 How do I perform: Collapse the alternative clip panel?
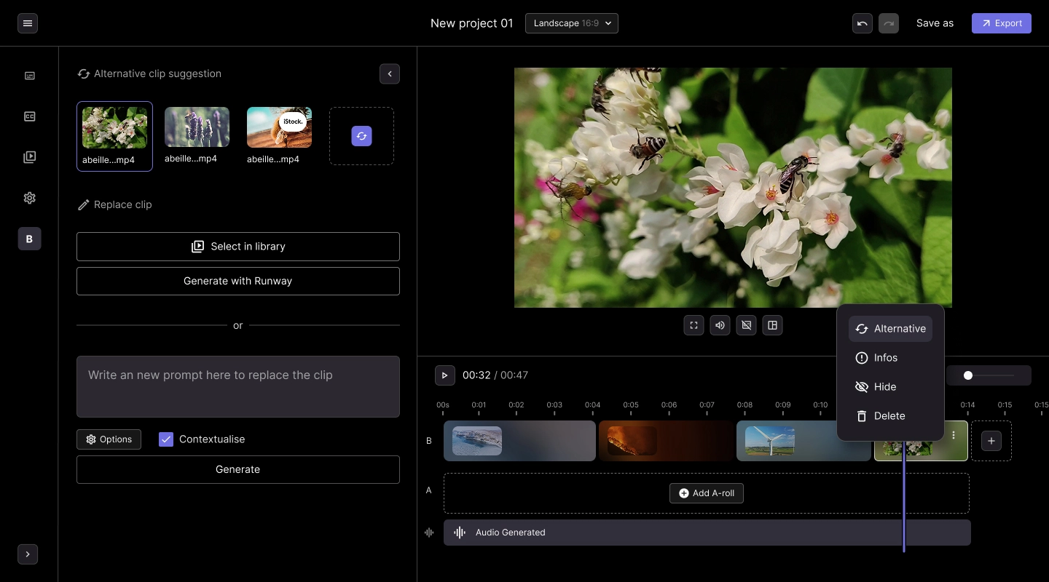[390, 73]
